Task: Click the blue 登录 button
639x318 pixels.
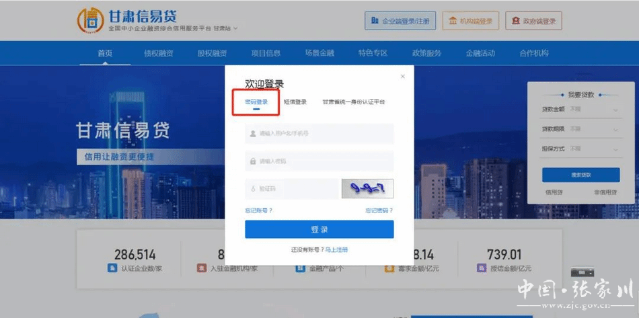Action: (x=319, y=229)
